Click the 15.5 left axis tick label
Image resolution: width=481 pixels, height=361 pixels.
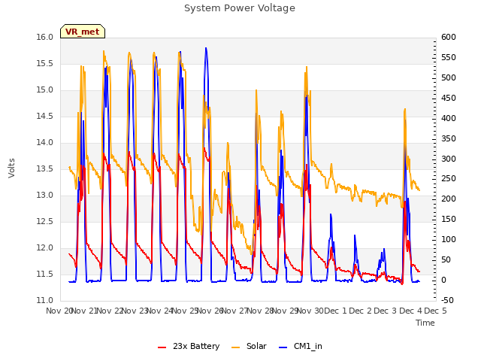pos(45,63)
